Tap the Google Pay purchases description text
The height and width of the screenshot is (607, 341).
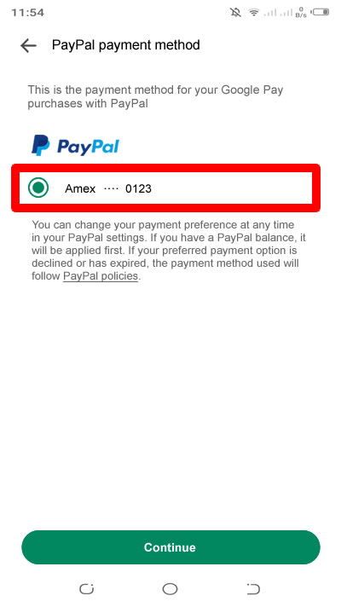point(155,97)
